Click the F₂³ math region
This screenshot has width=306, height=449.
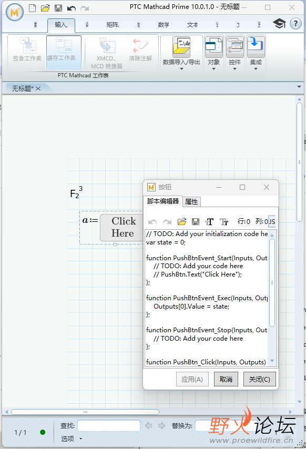point(76,192)
